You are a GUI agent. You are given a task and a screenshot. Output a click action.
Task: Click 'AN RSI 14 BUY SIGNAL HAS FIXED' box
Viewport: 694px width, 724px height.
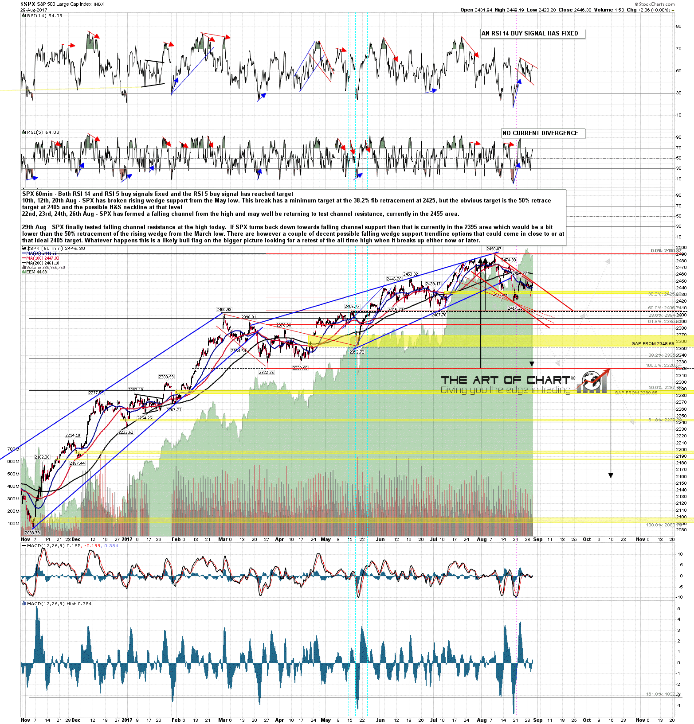tap(532, 34)
